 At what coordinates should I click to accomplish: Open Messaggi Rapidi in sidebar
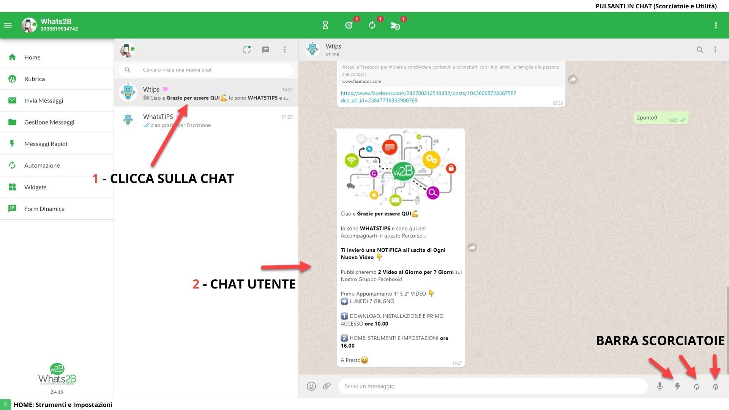57,144
